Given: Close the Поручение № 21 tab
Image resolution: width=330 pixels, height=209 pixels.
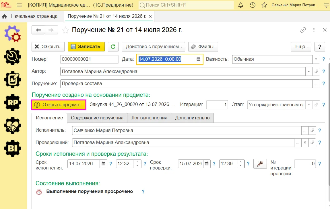Looking at the screenshot, I should point(150,16).
